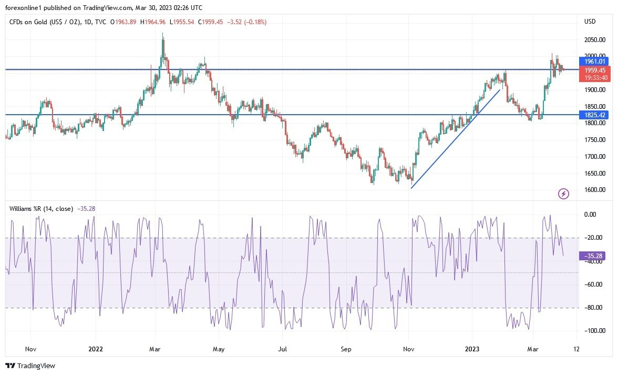Click the 2050.00 price scale label
Viewport: 618px width, 375px height.
tap(594, 40)
